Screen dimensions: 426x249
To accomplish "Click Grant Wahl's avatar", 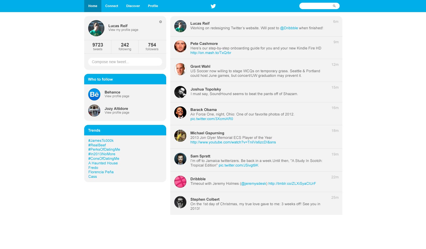I will click(180, 69).
